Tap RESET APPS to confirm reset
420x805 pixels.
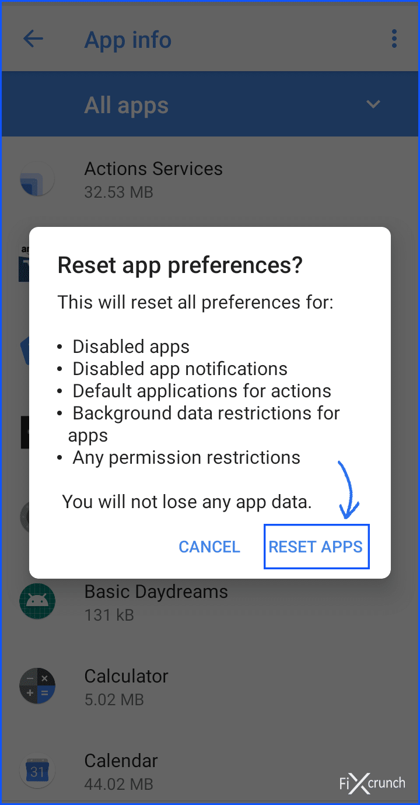(316, 547)
